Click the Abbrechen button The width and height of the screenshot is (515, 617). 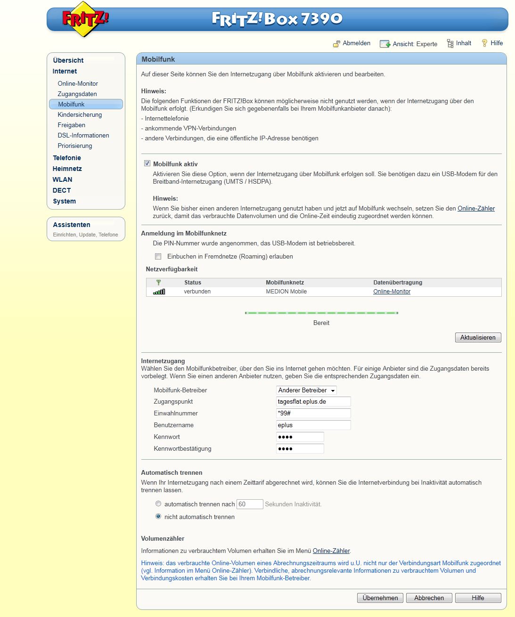coord(429,598)
